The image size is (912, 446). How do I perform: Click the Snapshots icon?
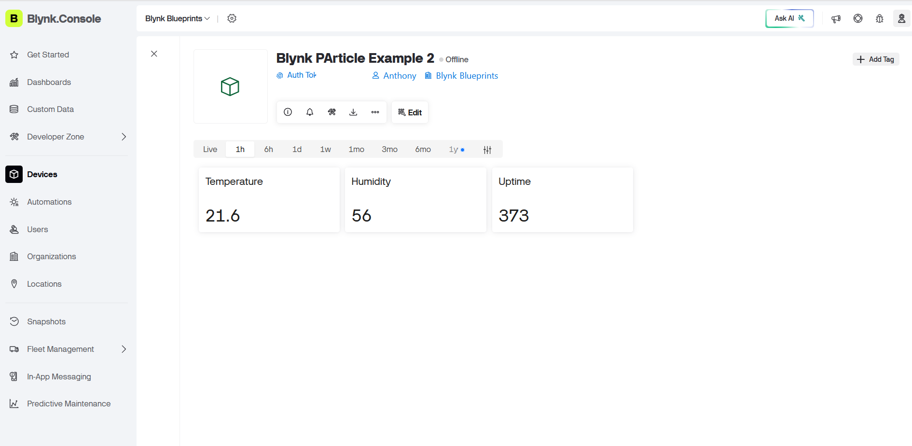14,321
